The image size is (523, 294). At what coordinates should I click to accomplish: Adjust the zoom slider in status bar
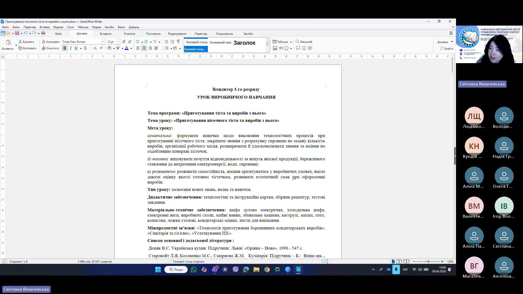[428, 262]
